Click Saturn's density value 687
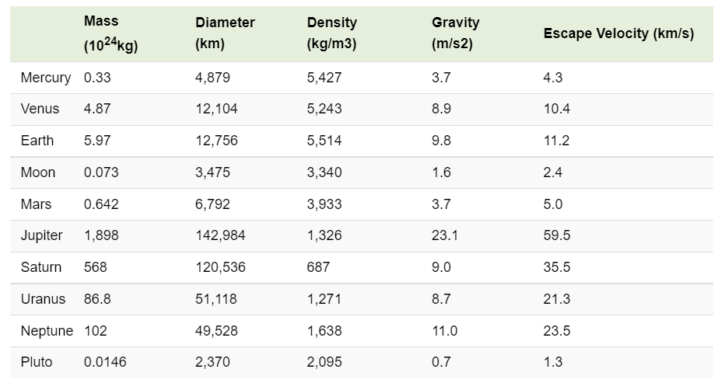 pos(318,267)
